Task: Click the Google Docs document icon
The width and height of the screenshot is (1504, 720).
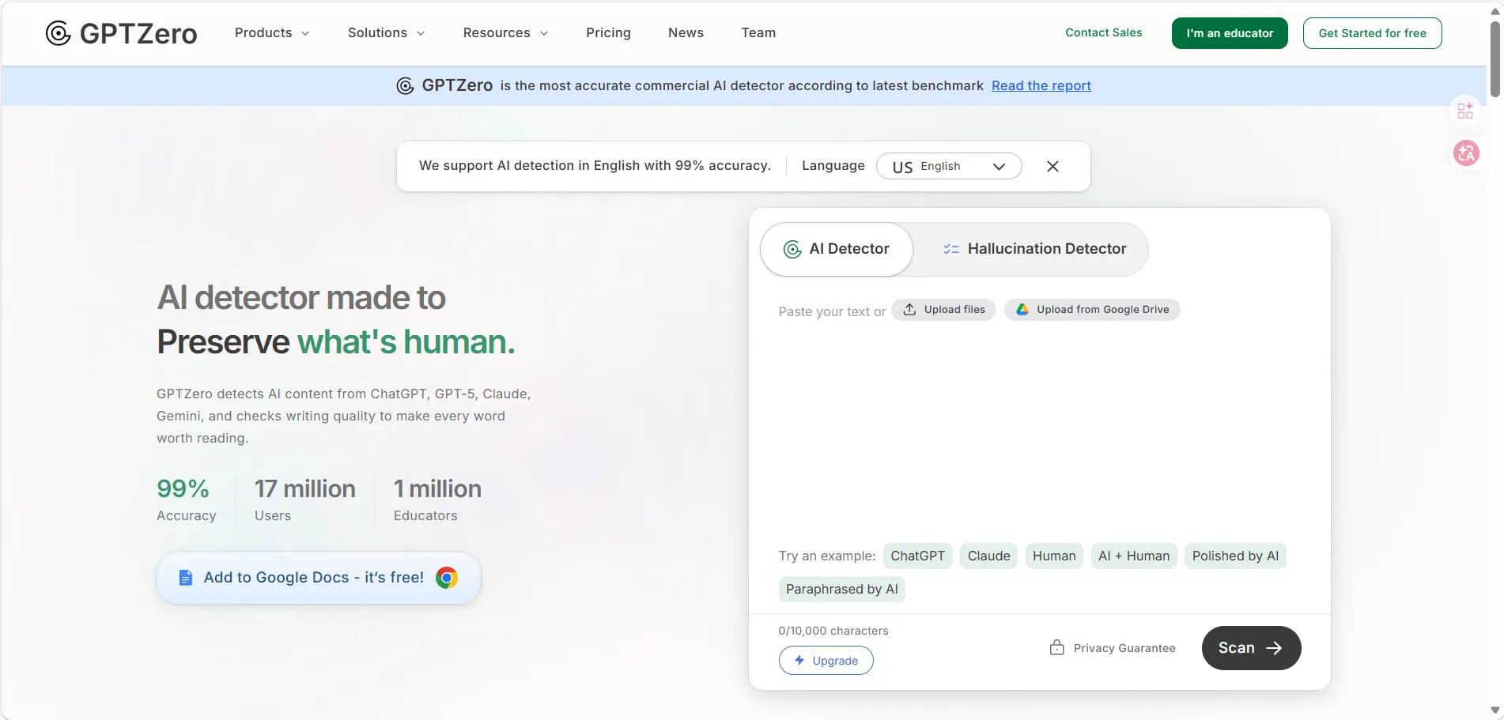Action: coord(186,578)
